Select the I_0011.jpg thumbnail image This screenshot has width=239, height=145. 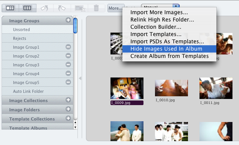[x=216, y=88]
